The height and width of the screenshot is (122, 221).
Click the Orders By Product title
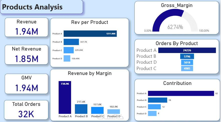point(177,43)
